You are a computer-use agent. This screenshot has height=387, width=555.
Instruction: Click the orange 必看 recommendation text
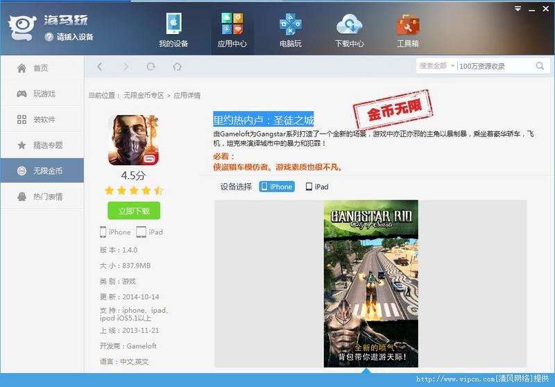[x=277, y=162]
